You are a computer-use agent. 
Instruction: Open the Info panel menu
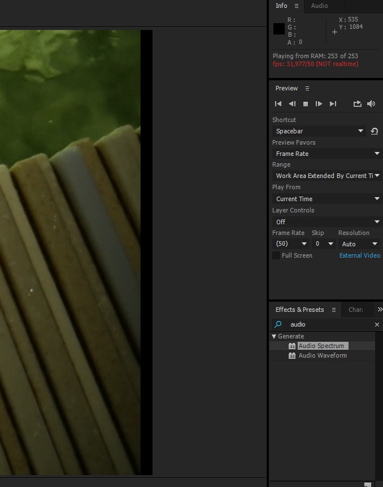pos(296,6)
